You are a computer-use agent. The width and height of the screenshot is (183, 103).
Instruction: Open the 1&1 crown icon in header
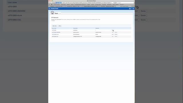(130, 9)
